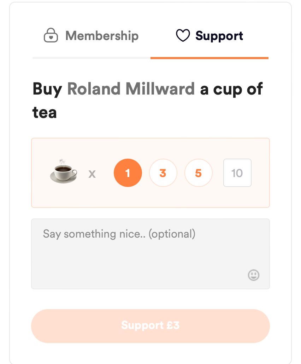Click the custom amount field showing 10
The image size is (301, 364).
[x=237, y=173]
